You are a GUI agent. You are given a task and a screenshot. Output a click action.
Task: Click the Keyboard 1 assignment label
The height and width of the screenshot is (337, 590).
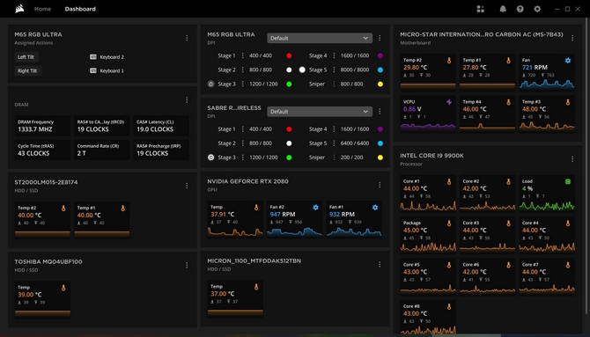(x=112, y=70)
